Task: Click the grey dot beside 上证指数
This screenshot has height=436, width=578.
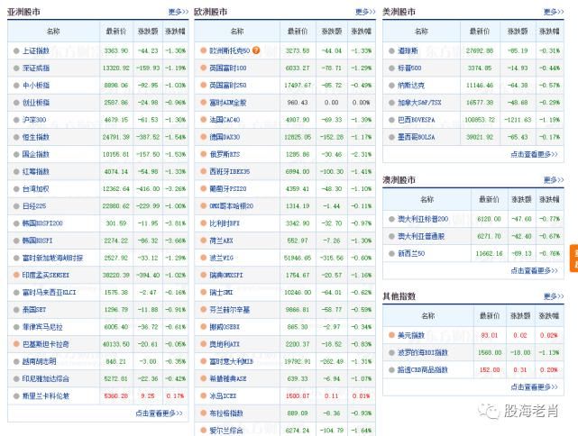Action: pyautogui.click(x=16, y=50)
